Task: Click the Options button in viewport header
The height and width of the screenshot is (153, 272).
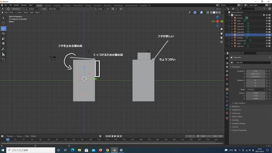Action: tap(219, 9)
